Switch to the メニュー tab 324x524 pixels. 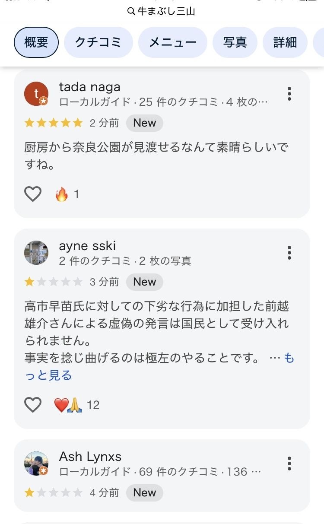click(x=173, y=42)
